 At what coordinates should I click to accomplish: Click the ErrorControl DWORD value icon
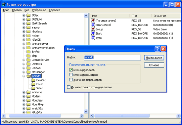click(x=93, y=25)
